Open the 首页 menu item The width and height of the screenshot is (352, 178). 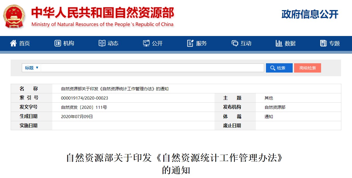pos(24,43)
